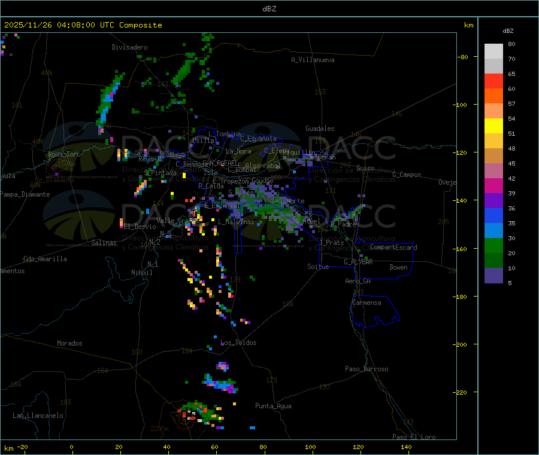Click the Paso_Barroso label

[367, 369]
